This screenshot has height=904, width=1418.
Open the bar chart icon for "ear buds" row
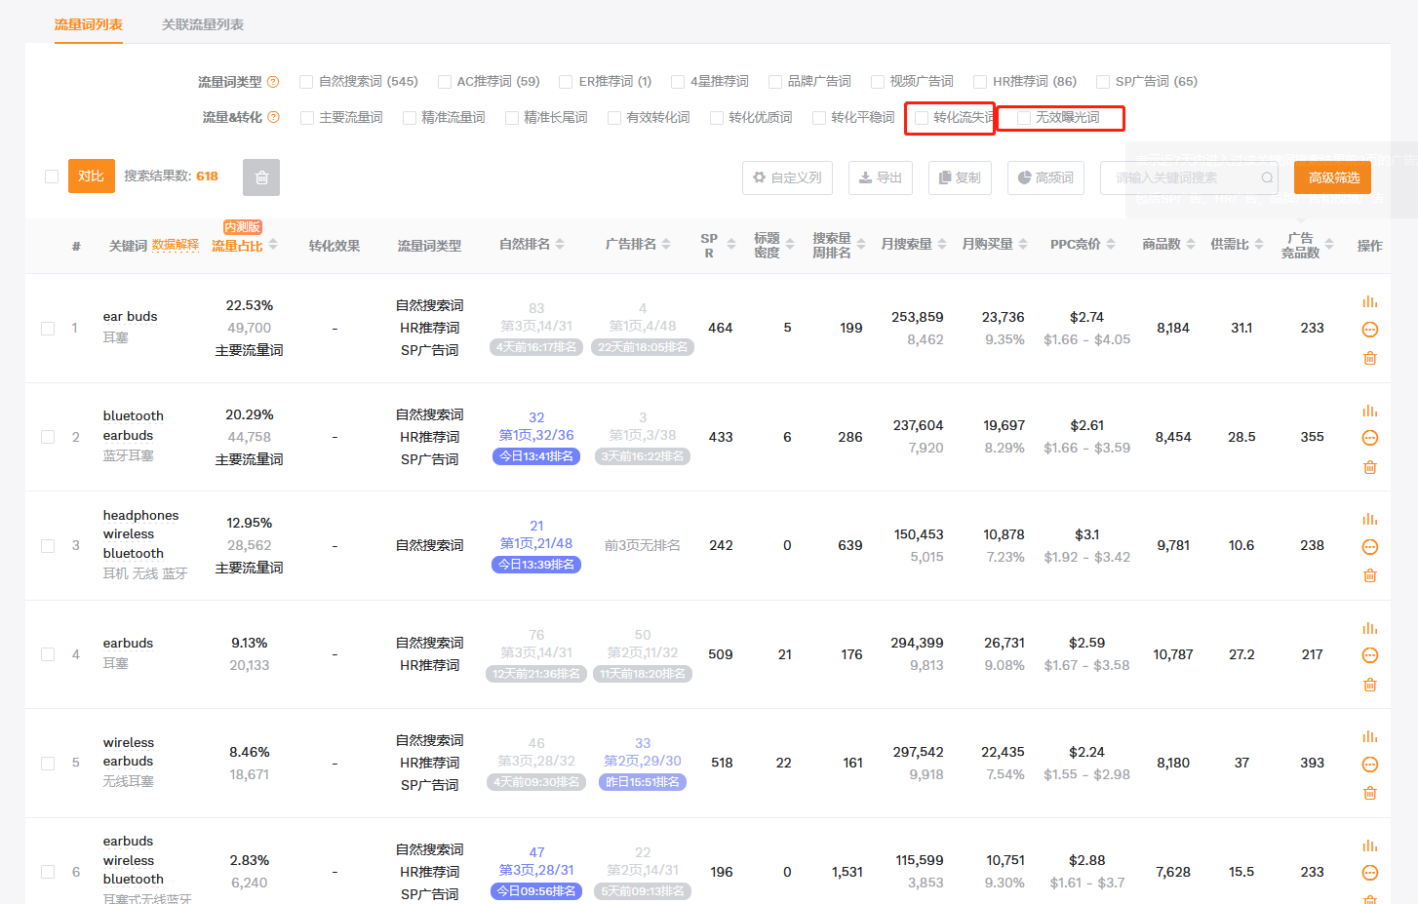click(x=1369, y=302)
